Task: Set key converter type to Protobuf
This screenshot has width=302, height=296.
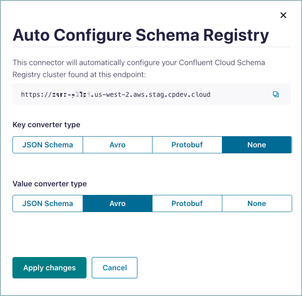Action: [x=187, y=145]
